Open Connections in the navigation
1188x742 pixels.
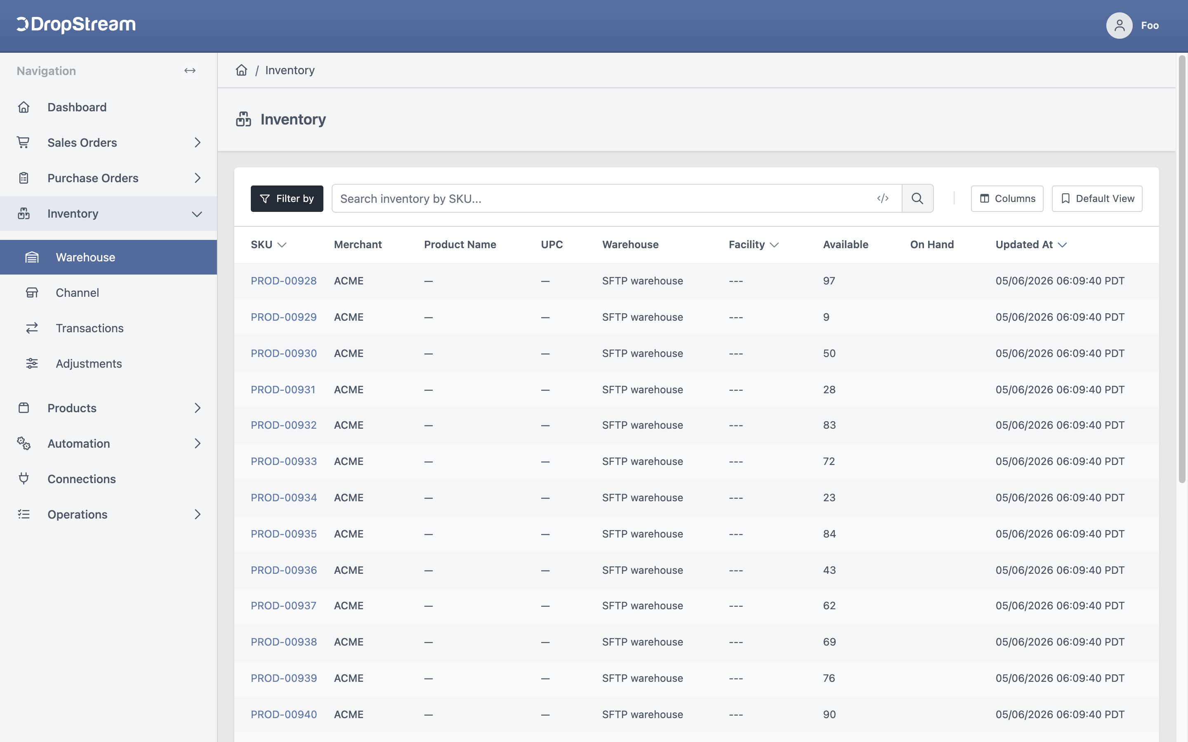[108, 479]
